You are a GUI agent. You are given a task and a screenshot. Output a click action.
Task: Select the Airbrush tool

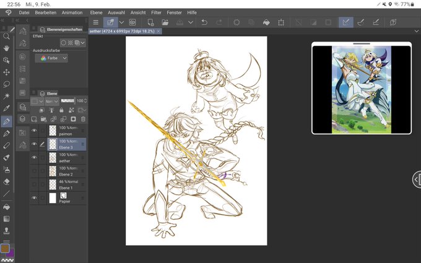[x=6, y=158]
